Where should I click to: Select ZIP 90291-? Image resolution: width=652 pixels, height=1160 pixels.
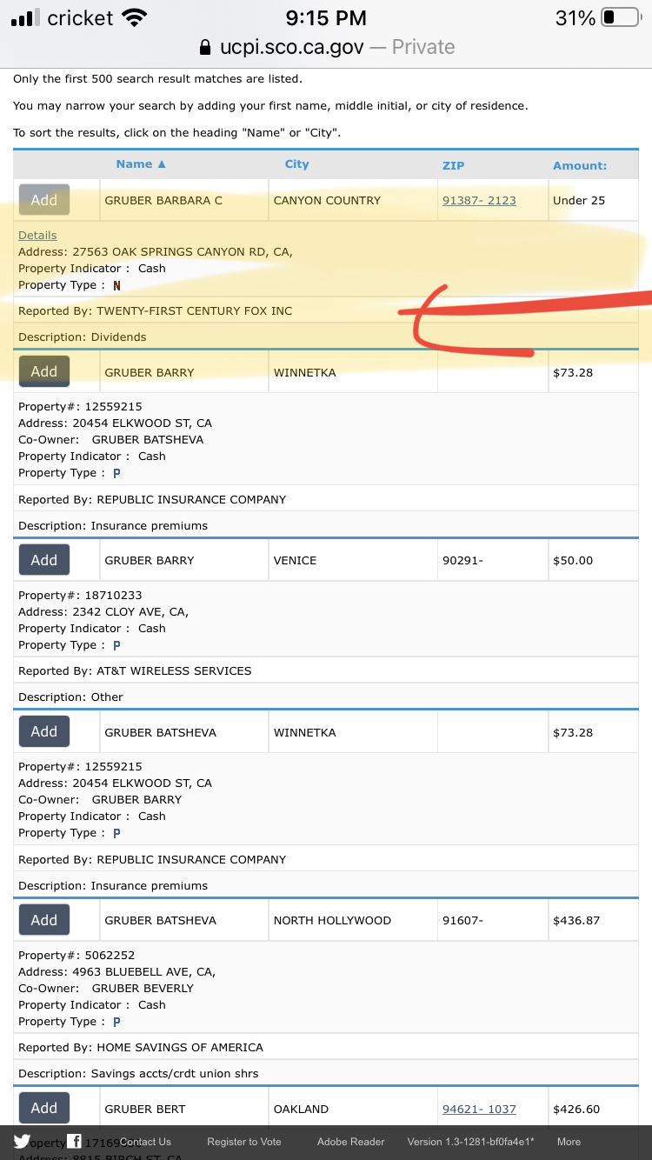click(x=462, y=560)
